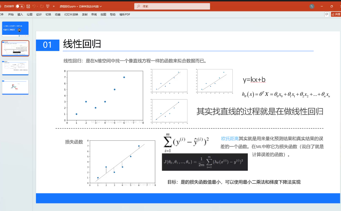Screen dimensions: 341x211
Task: Click the Save disk icon
Action: pyautogui.click(x=28, y=6)
